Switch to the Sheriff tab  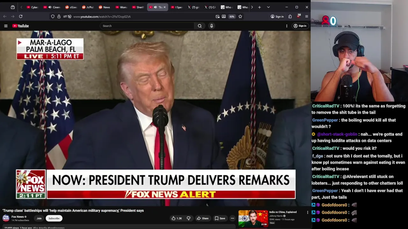tap(138, 7)
